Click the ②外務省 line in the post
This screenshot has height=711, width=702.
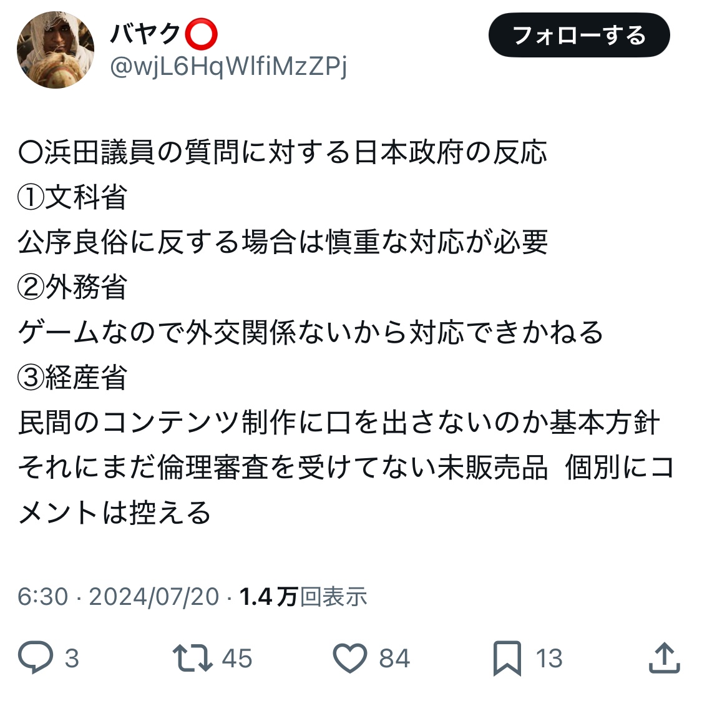(72, 287)
